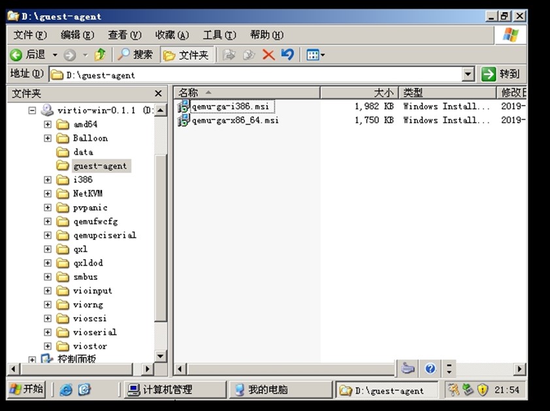Viewport: 550px width, 411px height.
Task: Open the 编辑(E) menu
Action: pos(77,35)
